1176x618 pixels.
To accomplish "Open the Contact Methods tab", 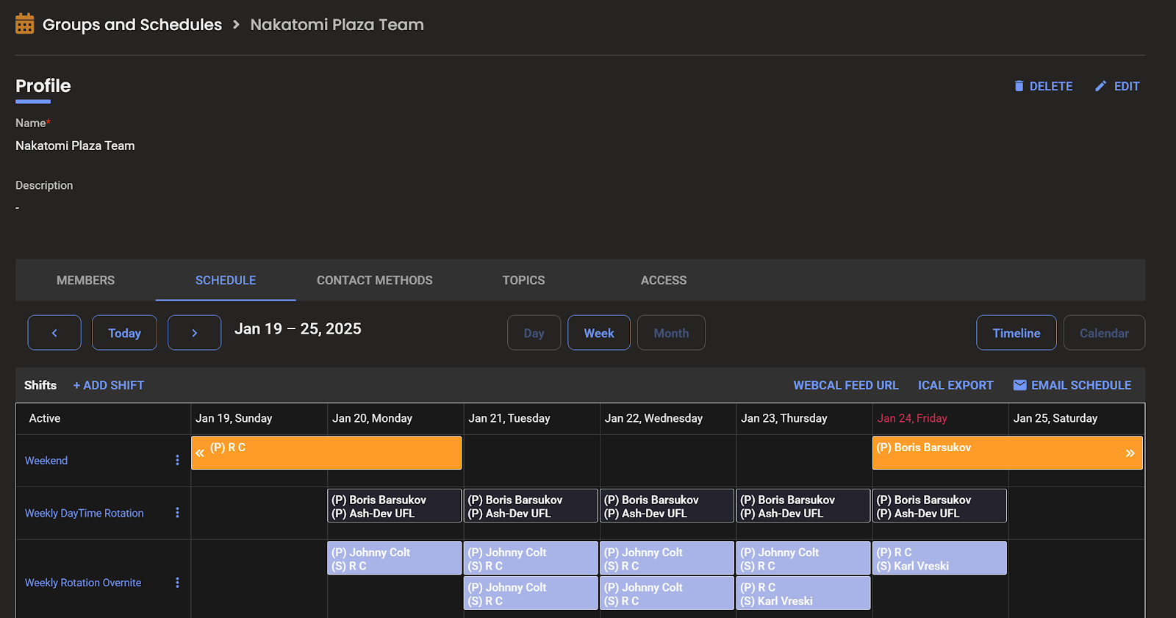I will click(x=374, y=280).
